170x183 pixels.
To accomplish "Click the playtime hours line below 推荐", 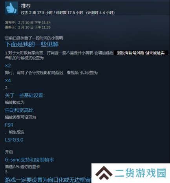I will pyautogui.click(x=68, y=13).
